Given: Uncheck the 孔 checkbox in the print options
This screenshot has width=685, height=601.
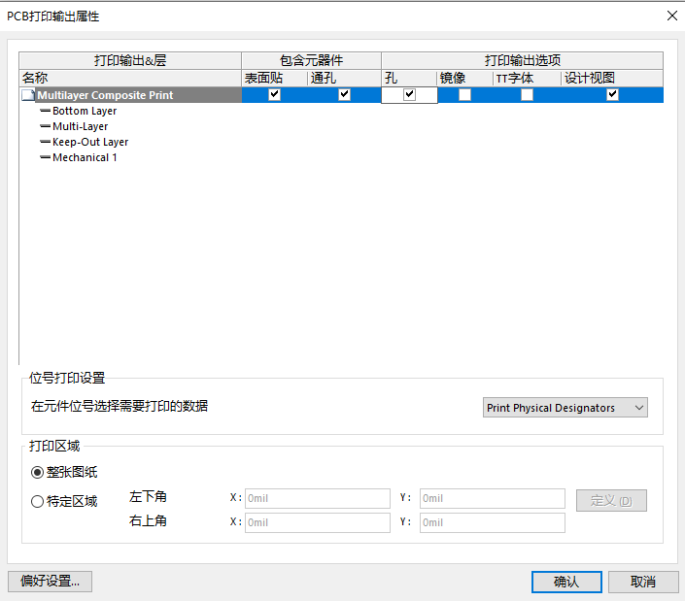Looking at the screenshot, I should click(x=409, y=94).
